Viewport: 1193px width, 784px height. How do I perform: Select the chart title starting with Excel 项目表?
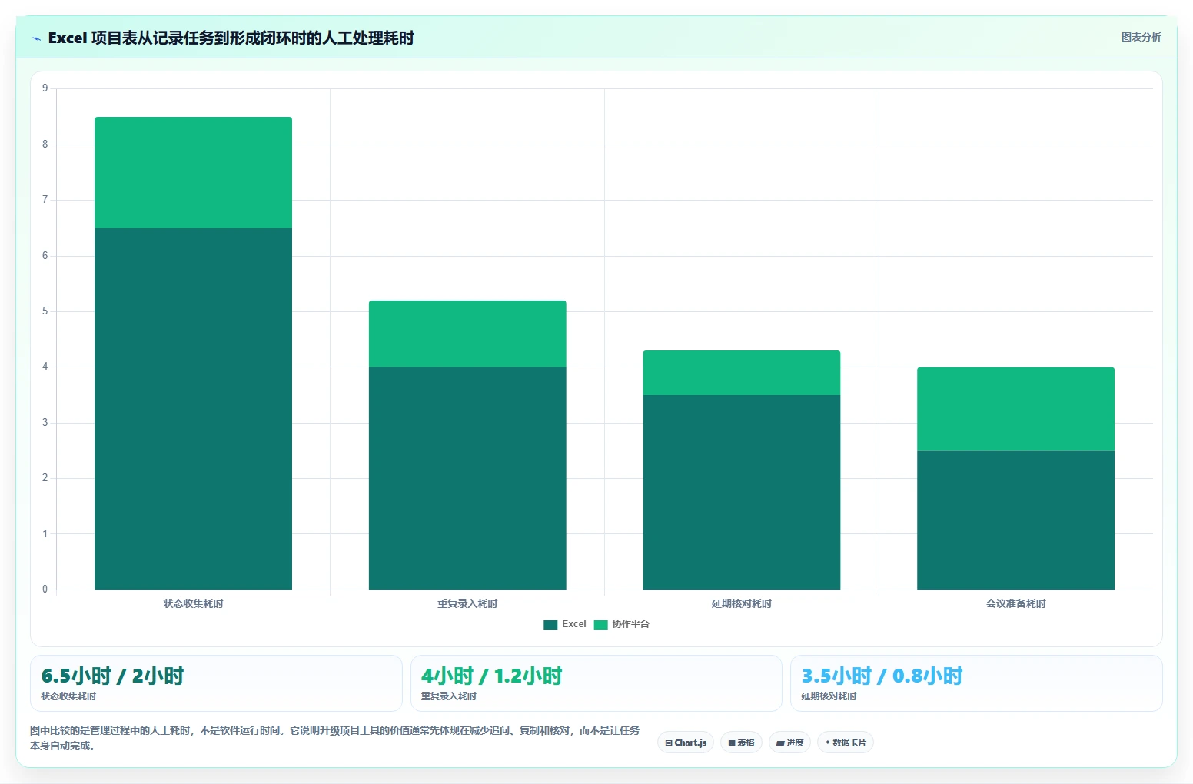[231, 38]
